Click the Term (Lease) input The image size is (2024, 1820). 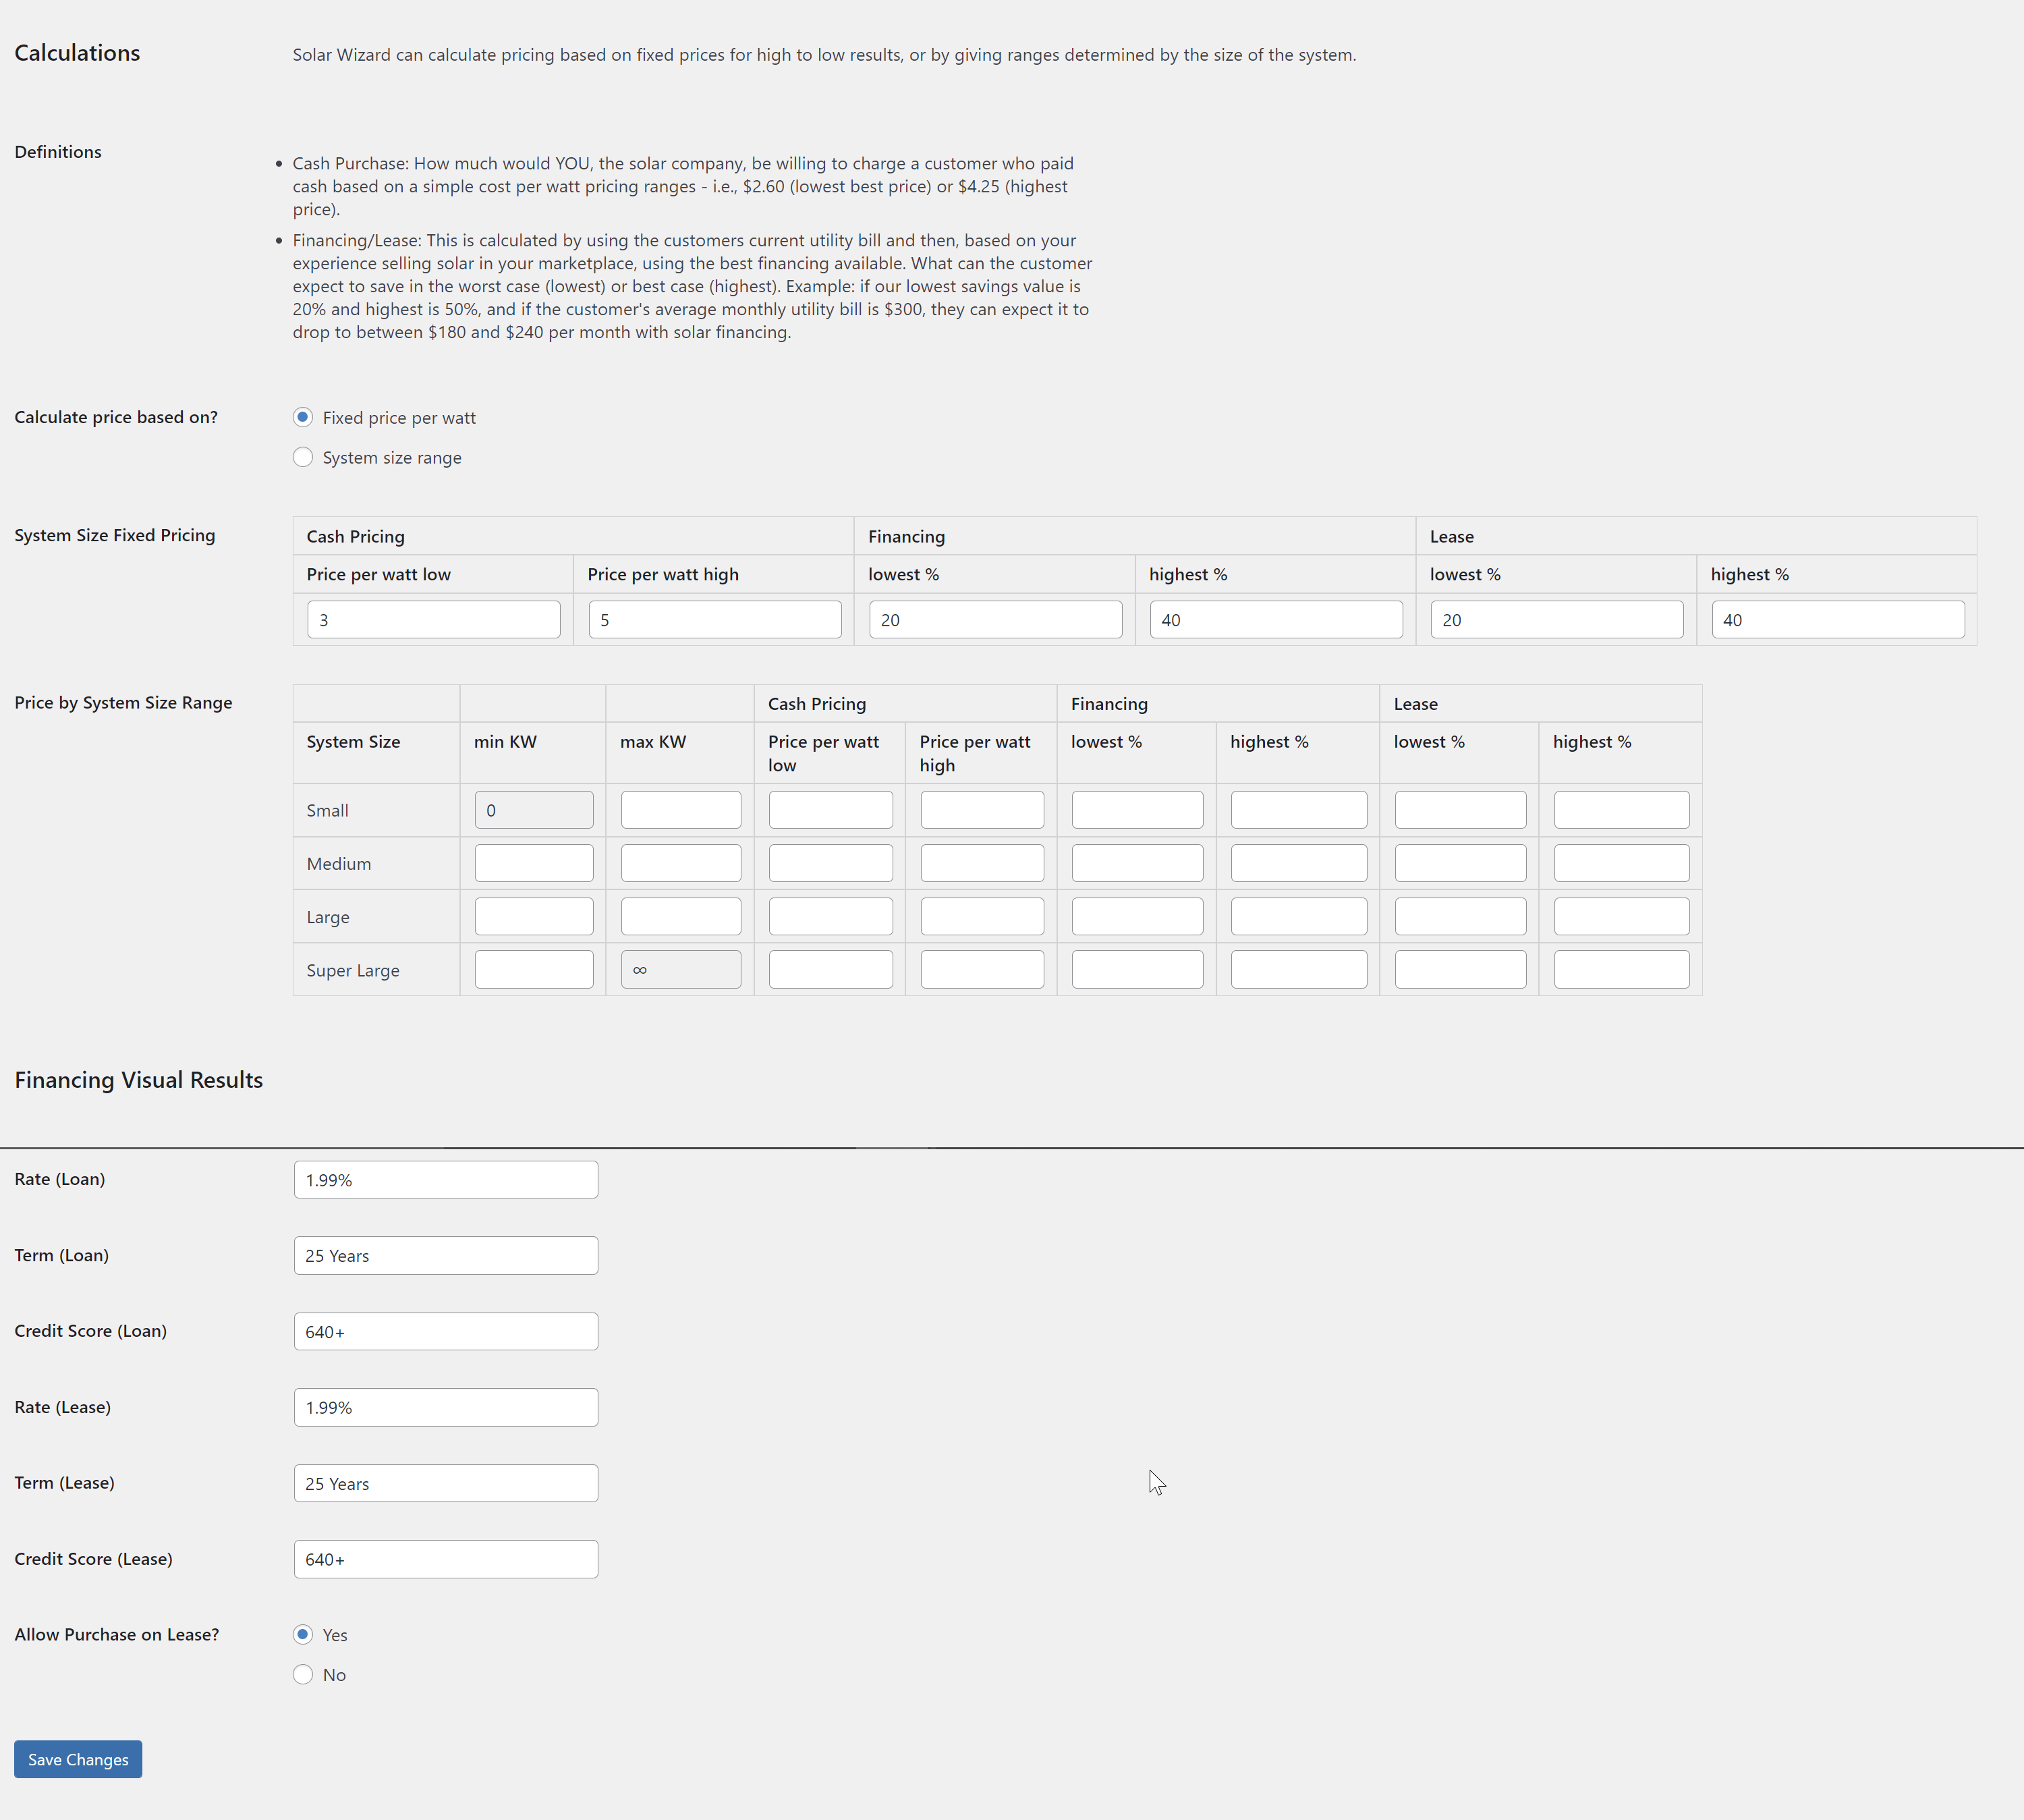tap(446, 1484)
